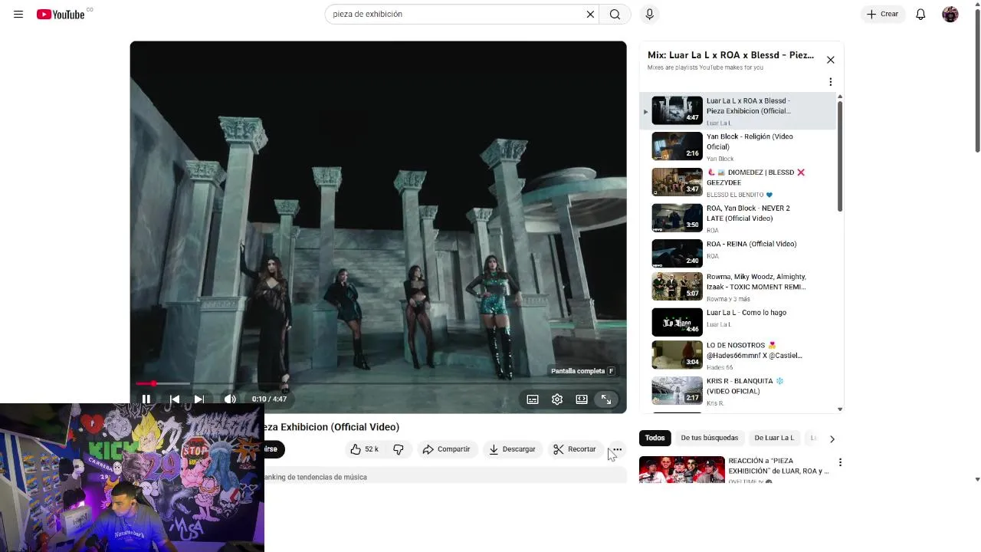Click the magnifier search button

pyautogui.click(x=615, y=15)
